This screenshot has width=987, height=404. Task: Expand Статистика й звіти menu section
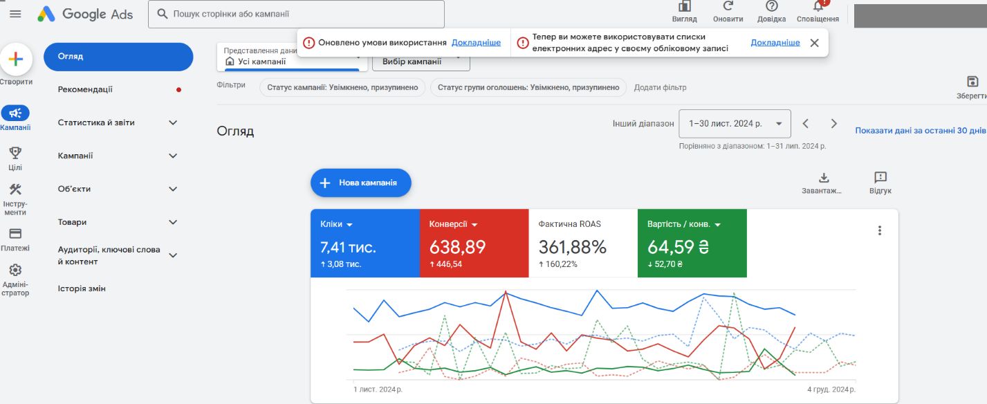(x=173, y=122)
